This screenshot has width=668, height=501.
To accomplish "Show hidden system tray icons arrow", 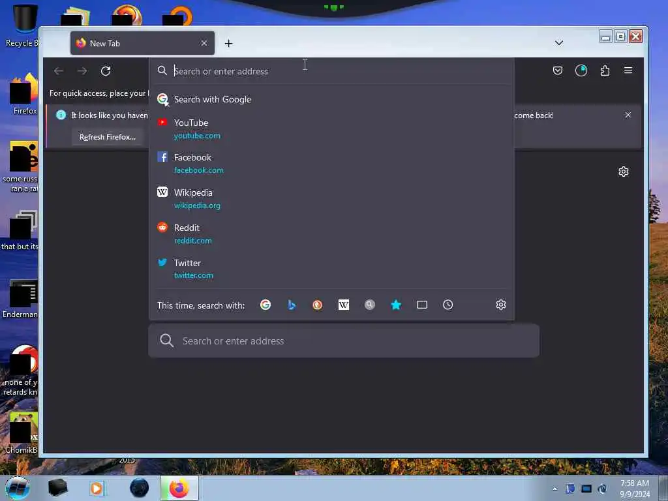I will click(x=554, y=489).
